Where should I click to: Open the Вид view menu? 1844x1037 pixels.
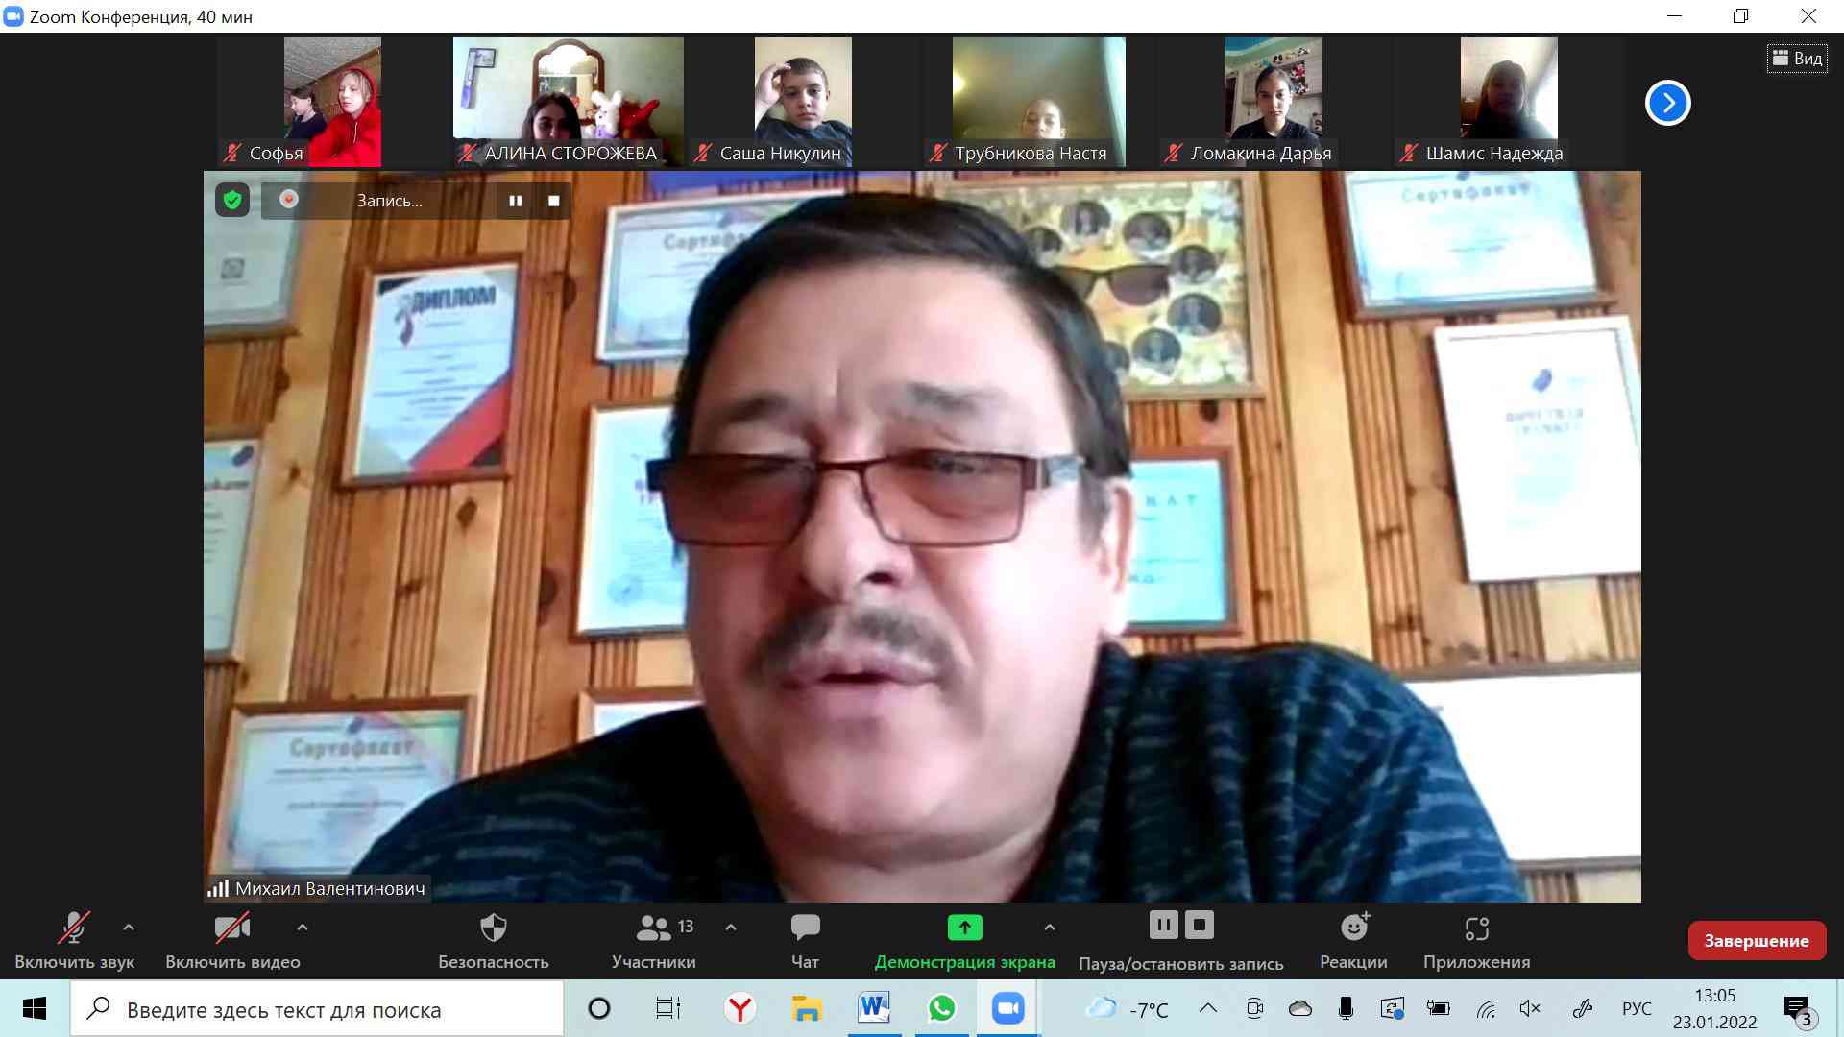tap(1797, 59)
